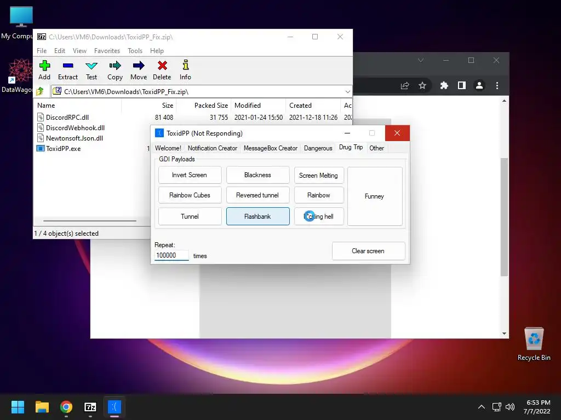
Task: Open the Edit menu in 7-Zip
Action: pyautogui.click(x=59, y=51)
